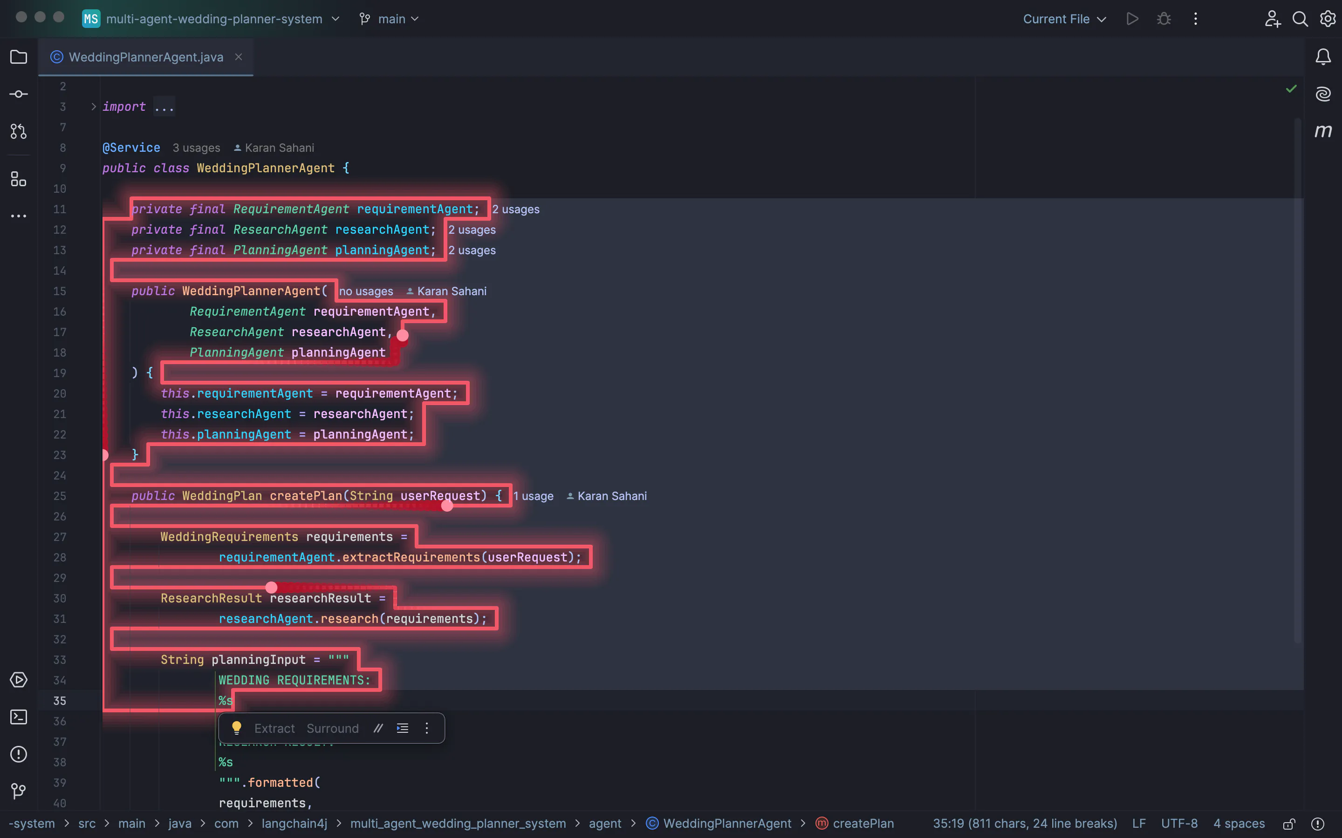This screenshot has width=1342, height=838.
Task: Open multi_agent_wedding_planner_system breadcrumb
Action: [x=458, y=824]
